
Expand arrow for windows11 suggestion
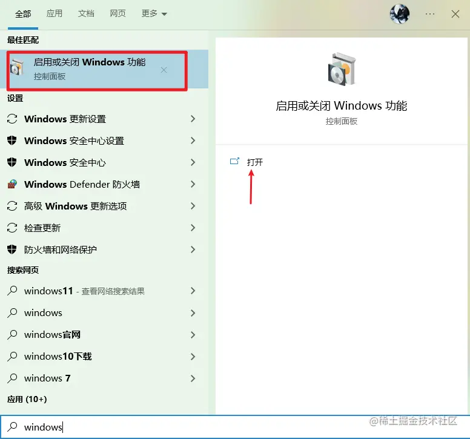coord(193,291)
